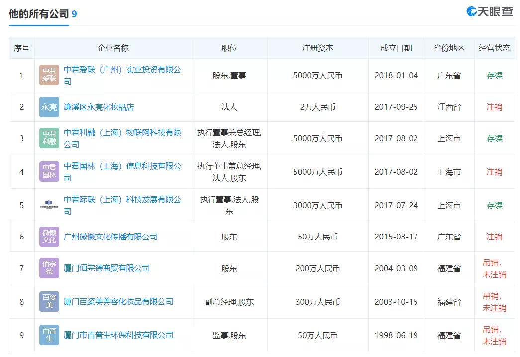This screenshot has height=357, width=520.
Task: Click the 微懒文化 logo icon
Action: (49, 237)
